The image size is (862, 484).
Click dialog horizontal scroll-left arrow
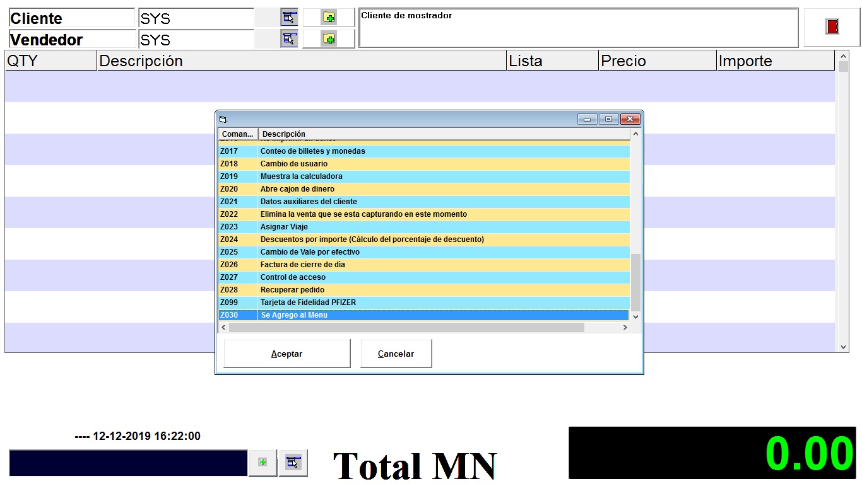click(223, 328)
